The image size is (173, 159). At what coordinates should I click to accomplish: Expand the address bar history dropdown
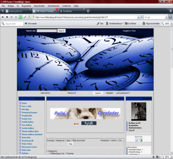[x=138, y=17]
